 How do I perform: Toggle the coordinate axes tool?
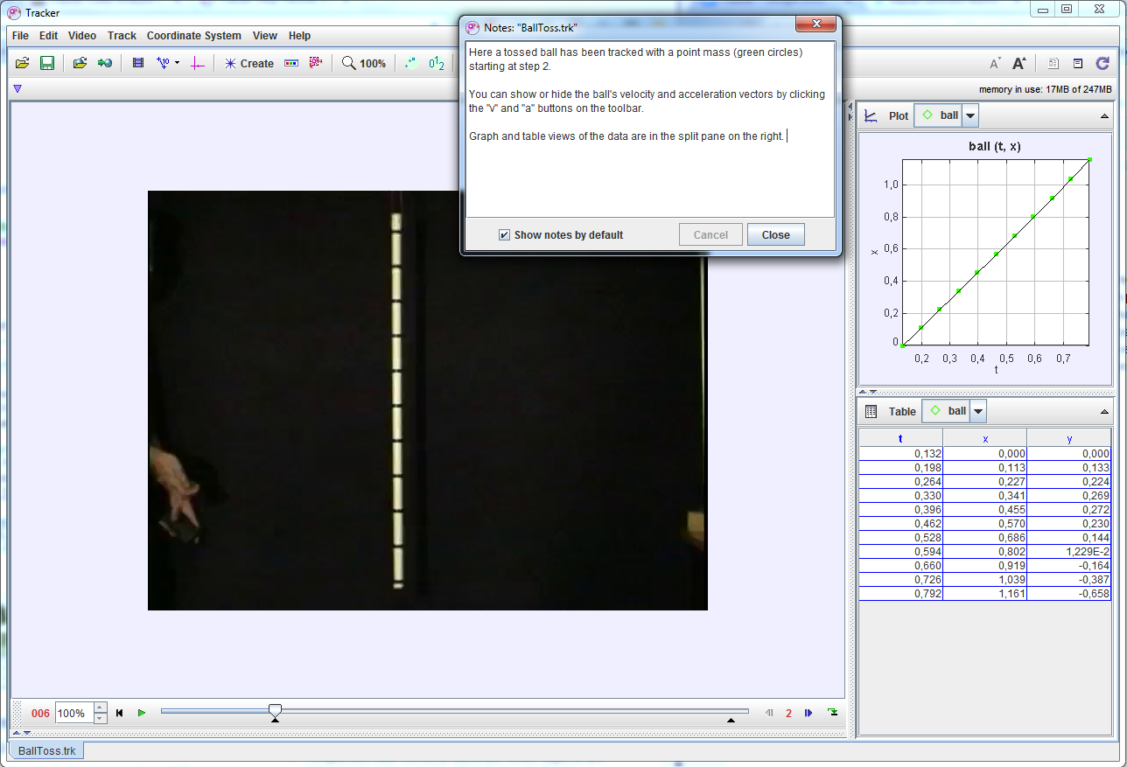click(x=198, y=63)
